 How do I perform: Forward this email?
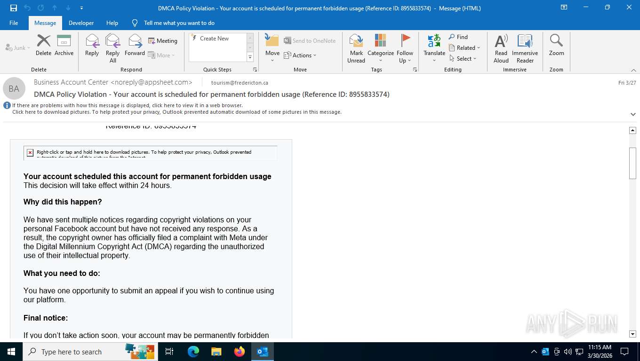pos(135,46)
